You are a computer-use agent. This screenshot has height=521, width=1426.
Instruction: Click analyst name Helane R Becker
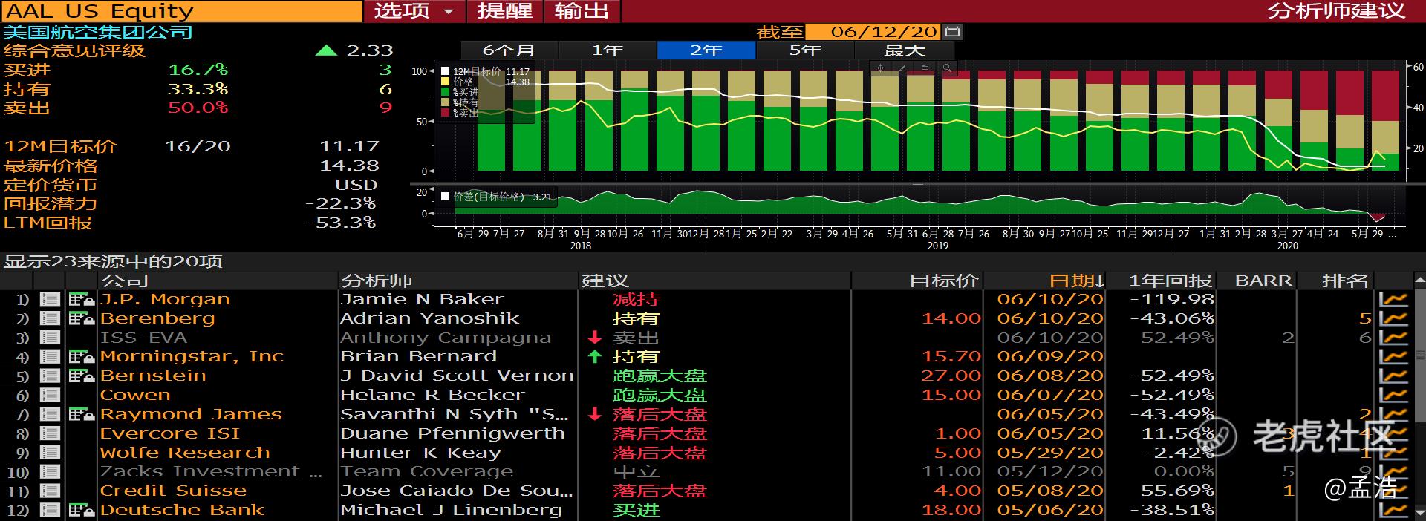(x=432, y=395)
